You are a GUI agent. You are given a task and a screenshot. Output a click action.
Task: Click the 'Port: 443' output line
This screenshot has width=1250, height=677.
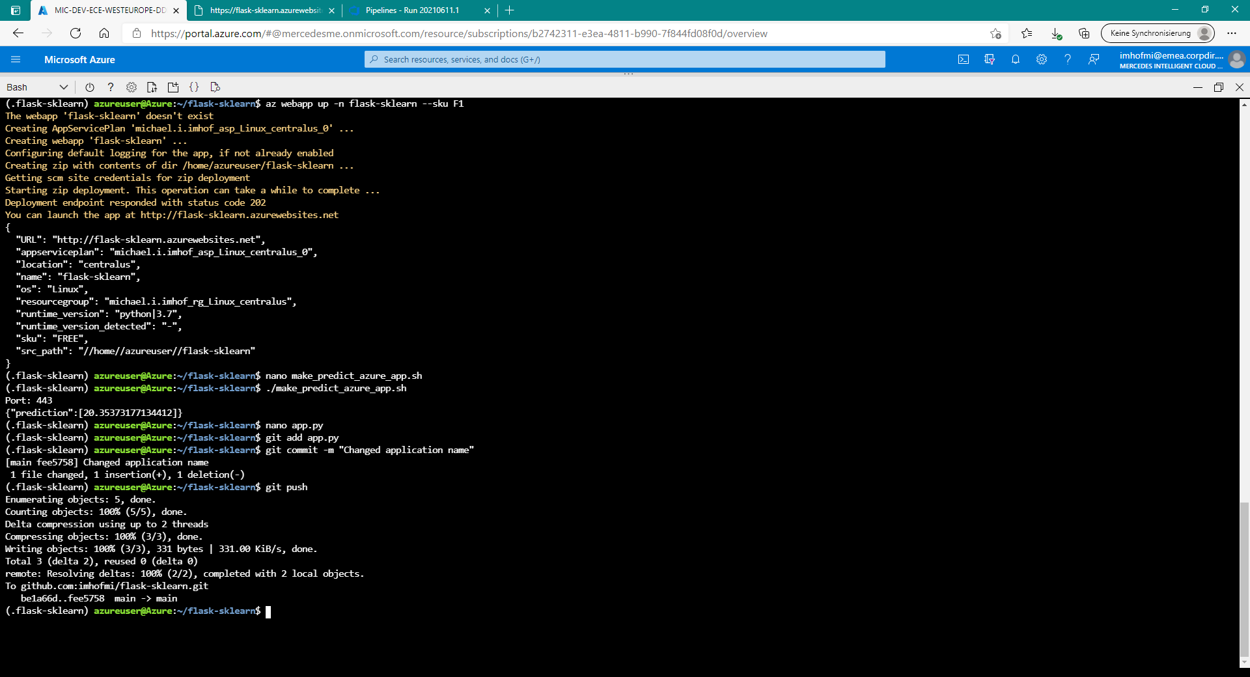pyautogui.click(x=29, y=400)
